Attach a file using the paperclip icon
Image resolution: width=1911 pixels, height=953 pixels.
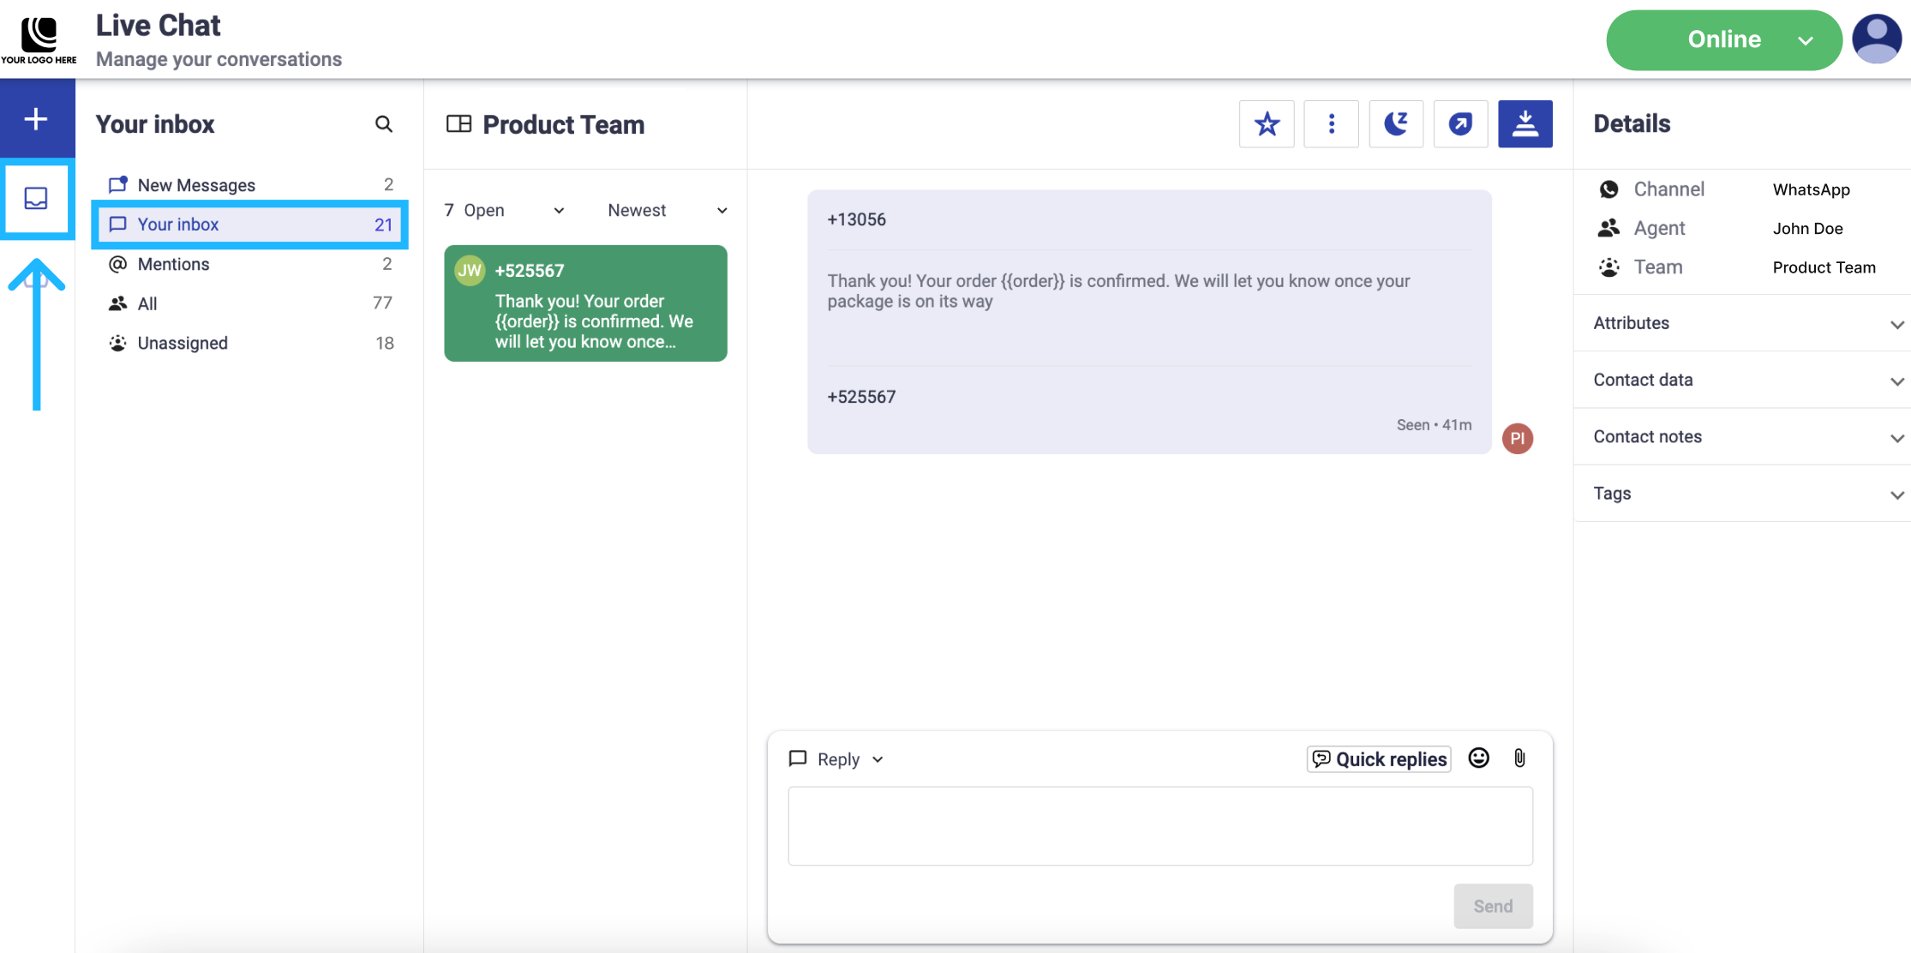[x=1519, y=758]
